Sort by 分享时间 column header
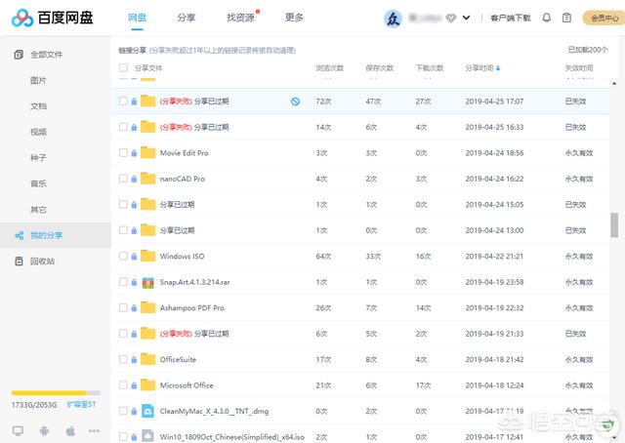 click(479, 68)
